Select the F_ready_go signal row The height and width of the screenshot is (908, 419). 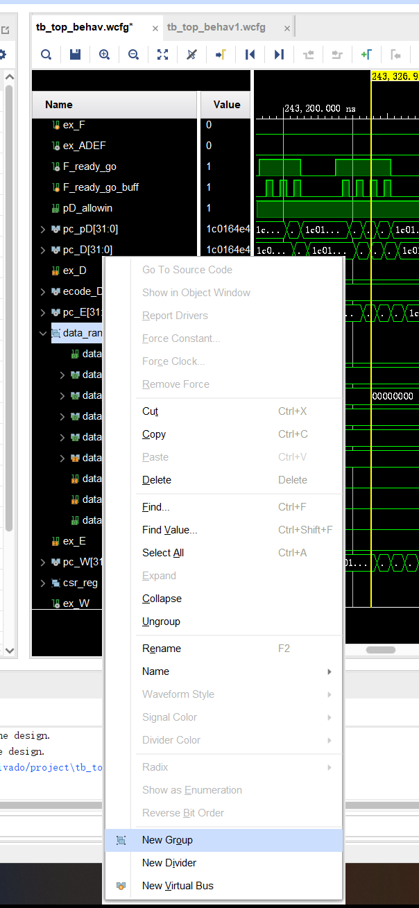coord(89,166)
